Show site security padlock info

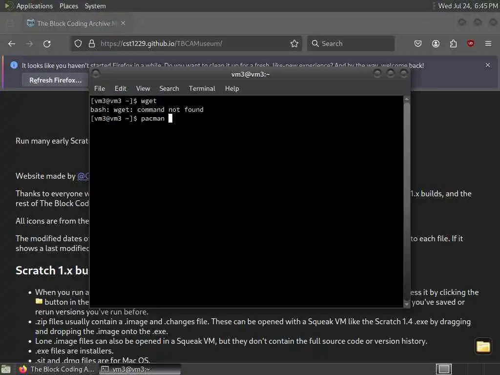point(92,43)
